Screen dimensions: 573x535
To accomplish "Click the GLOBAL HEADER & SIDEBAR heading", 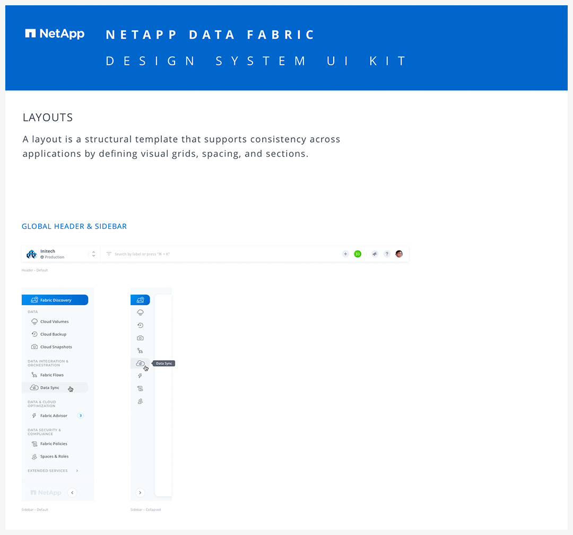I will click(x=74, y=226).
